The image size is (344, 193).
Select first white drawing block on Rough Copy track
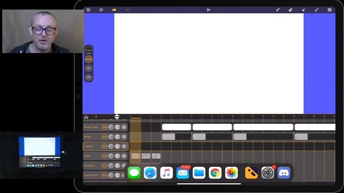[x=176, y=127]
